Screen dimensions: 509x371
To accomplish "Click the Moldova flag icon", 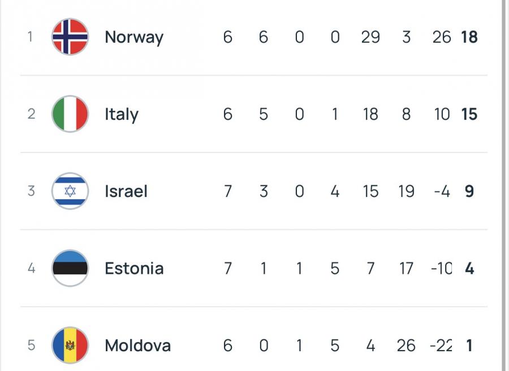I will 70,345.
